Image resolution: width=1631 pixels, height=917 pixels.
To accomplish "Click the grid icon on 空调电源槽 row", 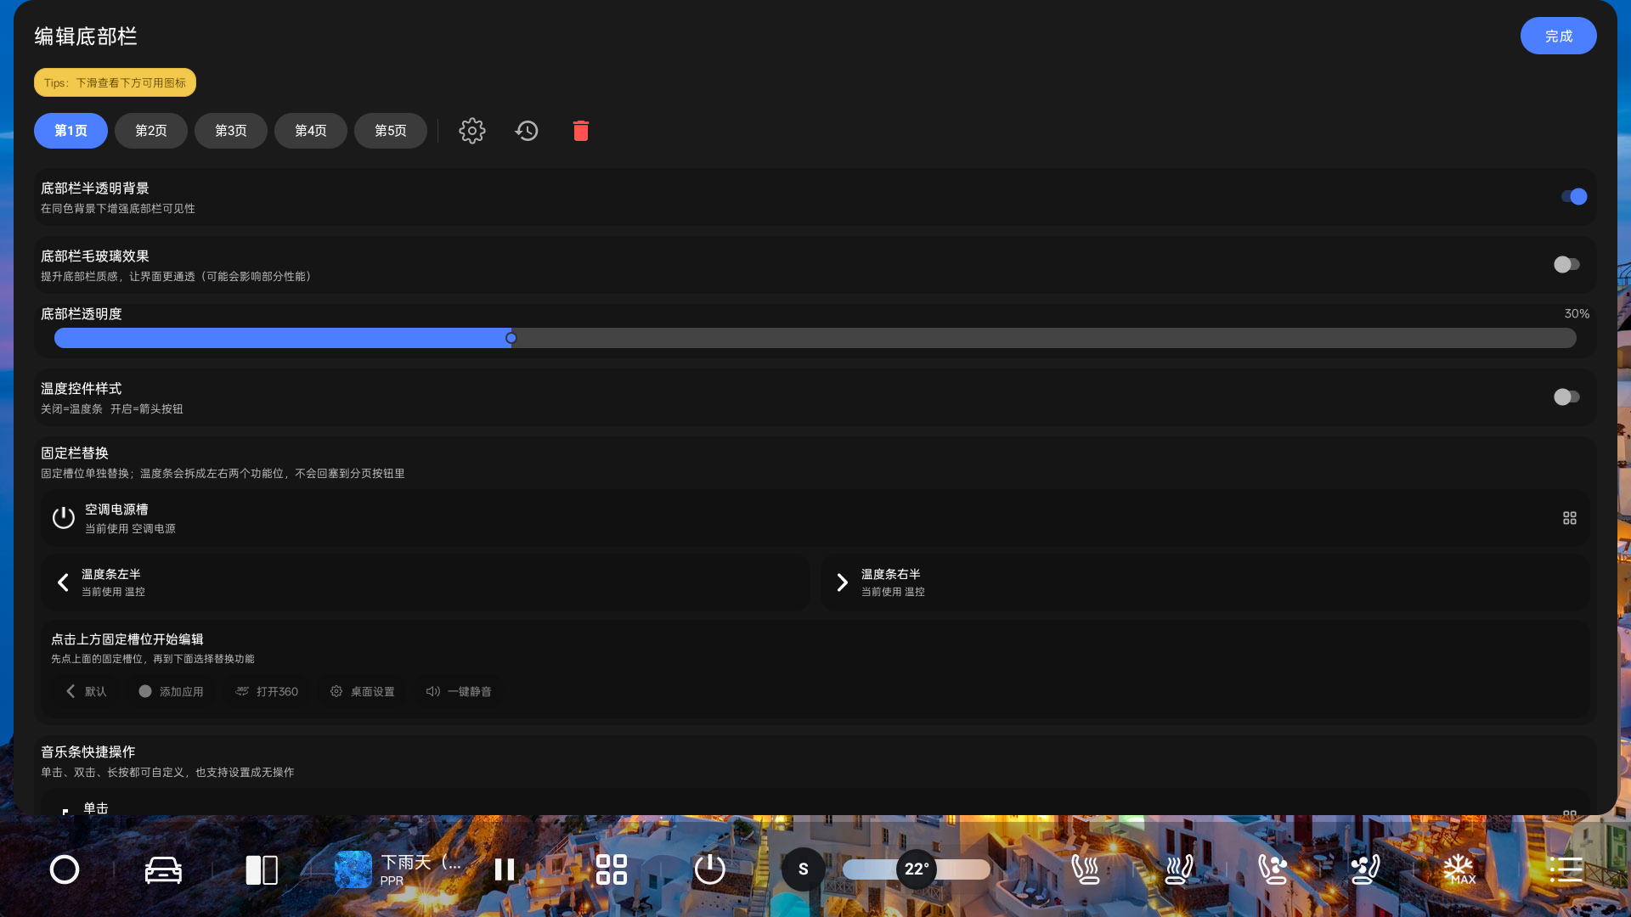I will (x=1570, y=518).
